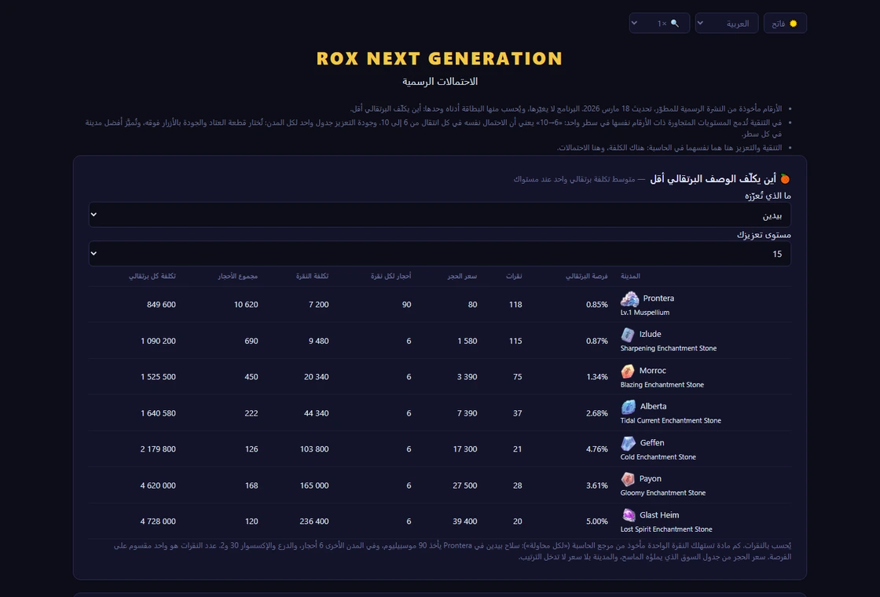Click the Prontera Muspellium stone icon
The image size is (880, 597).
point(629,299)
